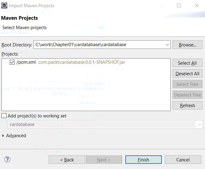Viewport: 205px width, 169px height.
Task: Click the disabled Next button
Action: coord(104,160)
